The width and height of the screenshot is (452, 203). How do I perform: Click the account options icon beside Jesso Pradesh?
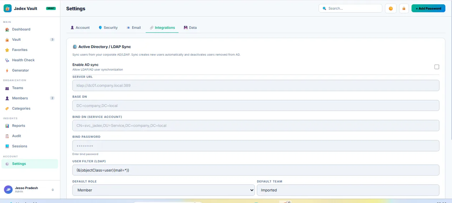click(x=53, y=190)
